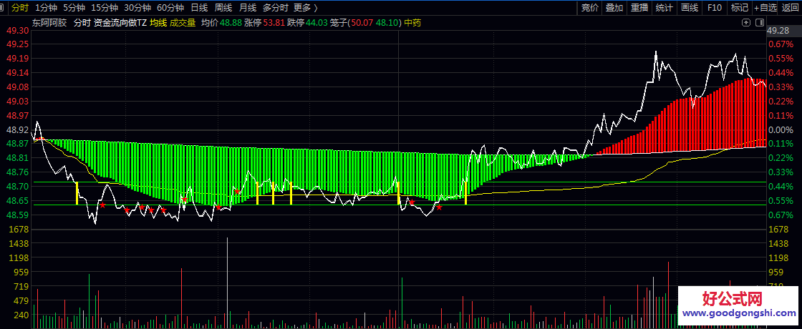This screenshot has height=329, width=802.
Task: Click the 标记 mark button
Action: coord(740,8)
